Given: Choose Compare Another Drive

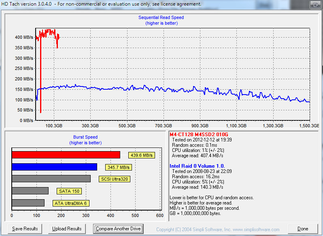Looking at the screenshot, I should tap(118, 229).
